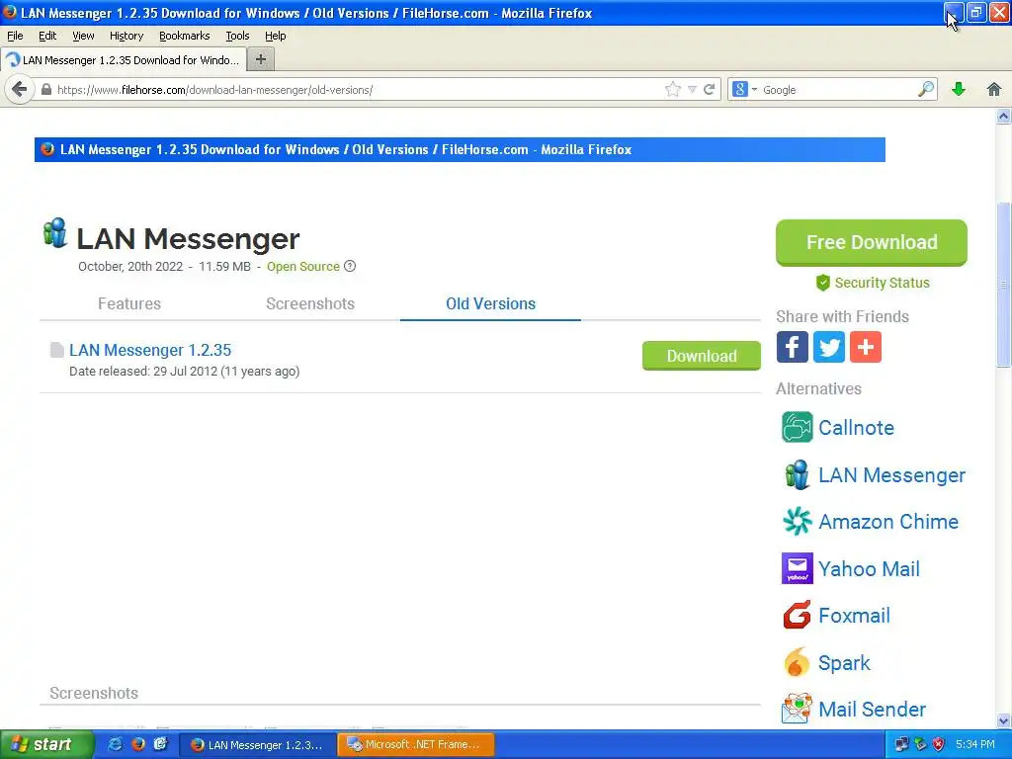Click the Spark flame icon
Screen dimensions: 1012x759
pos(798,663)
